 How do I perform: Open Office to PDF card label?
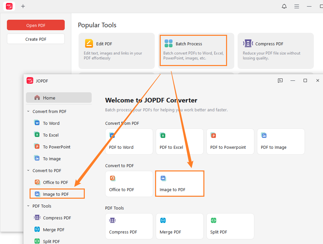pos(122,189)
